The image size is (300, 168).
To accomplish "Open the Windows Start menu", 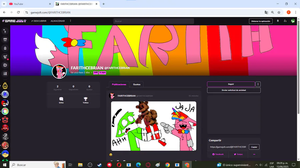I will [x=5, y=165].
